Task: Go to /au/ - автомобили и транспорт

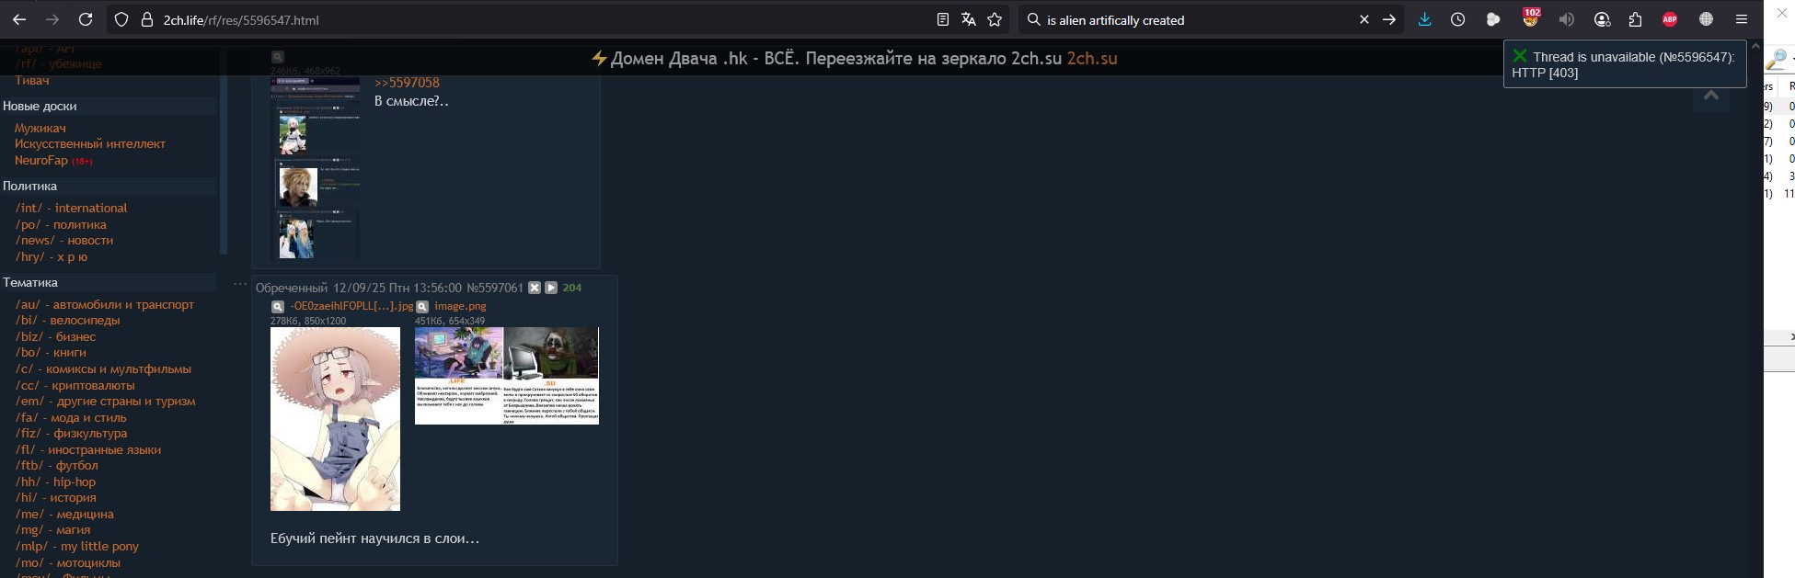Action: coord(105,304)
